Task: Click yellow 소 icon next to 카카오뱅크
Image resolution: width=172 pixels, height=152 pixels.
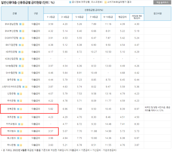Action: tap(22, 124)
